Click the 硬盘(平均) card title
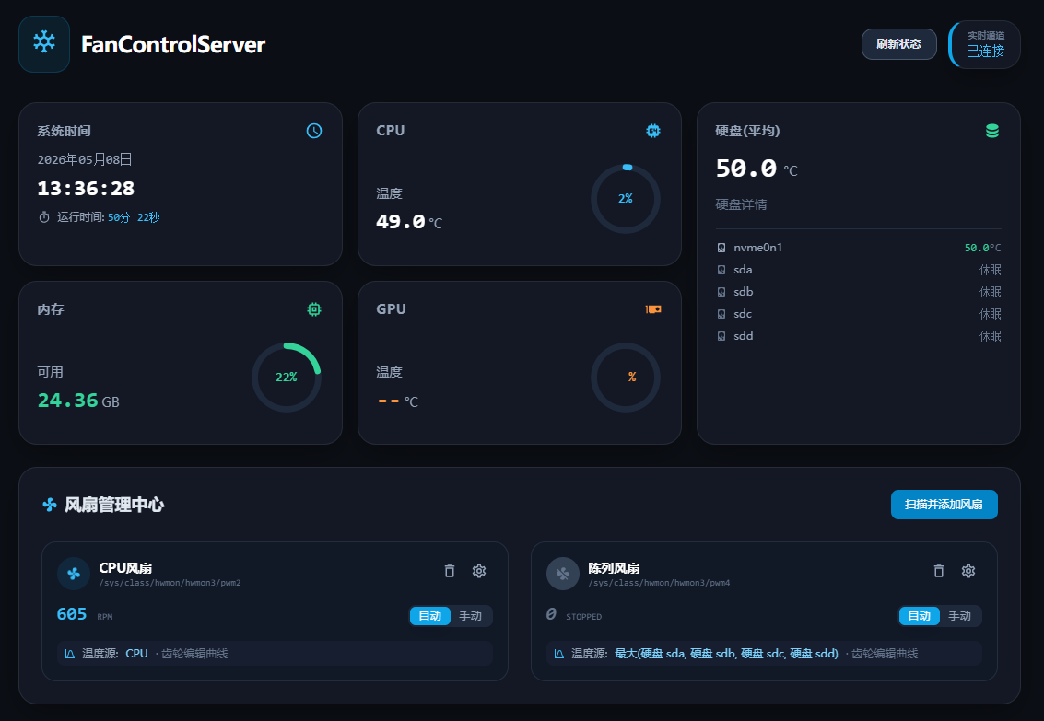 (747, 131)
